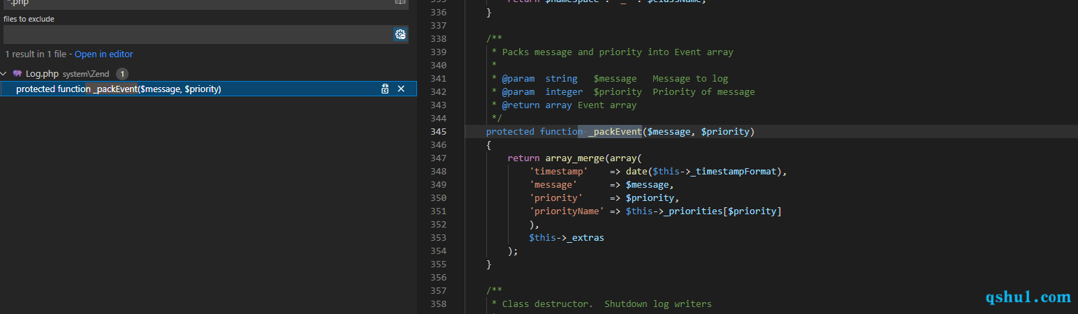
Task: Open the _packEvent search match result
Action: (208, 89)
